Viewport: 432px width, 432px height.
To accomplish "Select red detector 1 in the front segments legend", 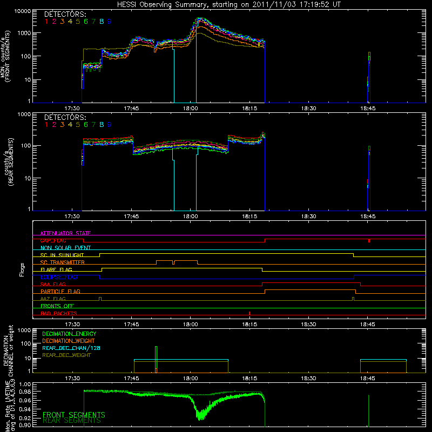I will pyautogui.click(x=46, y=22).
